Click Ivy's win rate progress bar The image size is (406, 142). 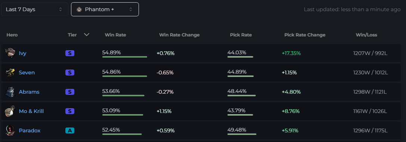point(124,57)
